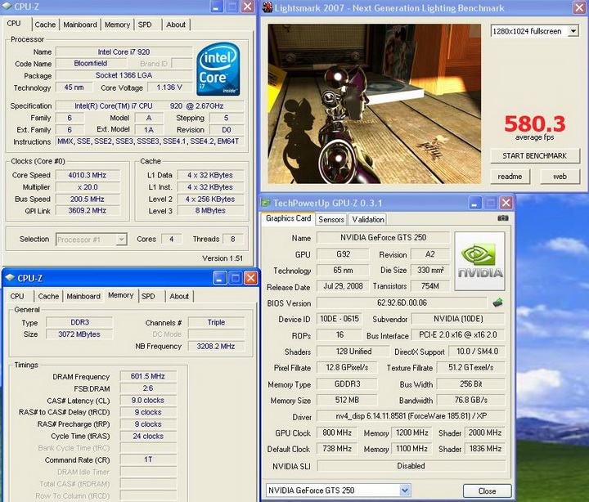Minimize the lower CPU-Z memory window
Viewport: 589px width, 502px height.
[220, 278]
